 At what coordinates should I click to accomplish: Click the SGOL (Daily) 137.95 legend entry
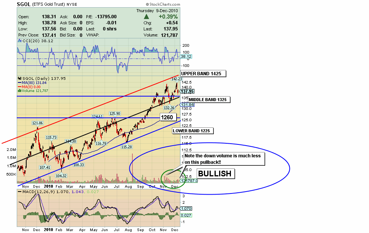[x=44, y=79]
